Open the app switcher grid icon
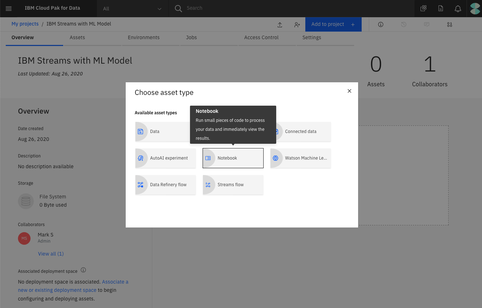Screen dimensions: 482x308 point(423,9)
